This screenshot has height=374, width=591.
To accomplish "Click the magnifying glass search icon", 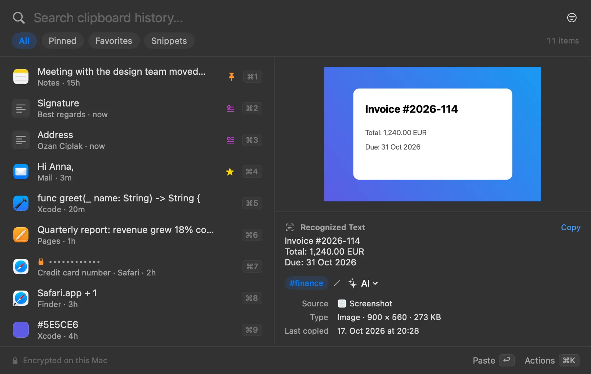I will [19, 18].
